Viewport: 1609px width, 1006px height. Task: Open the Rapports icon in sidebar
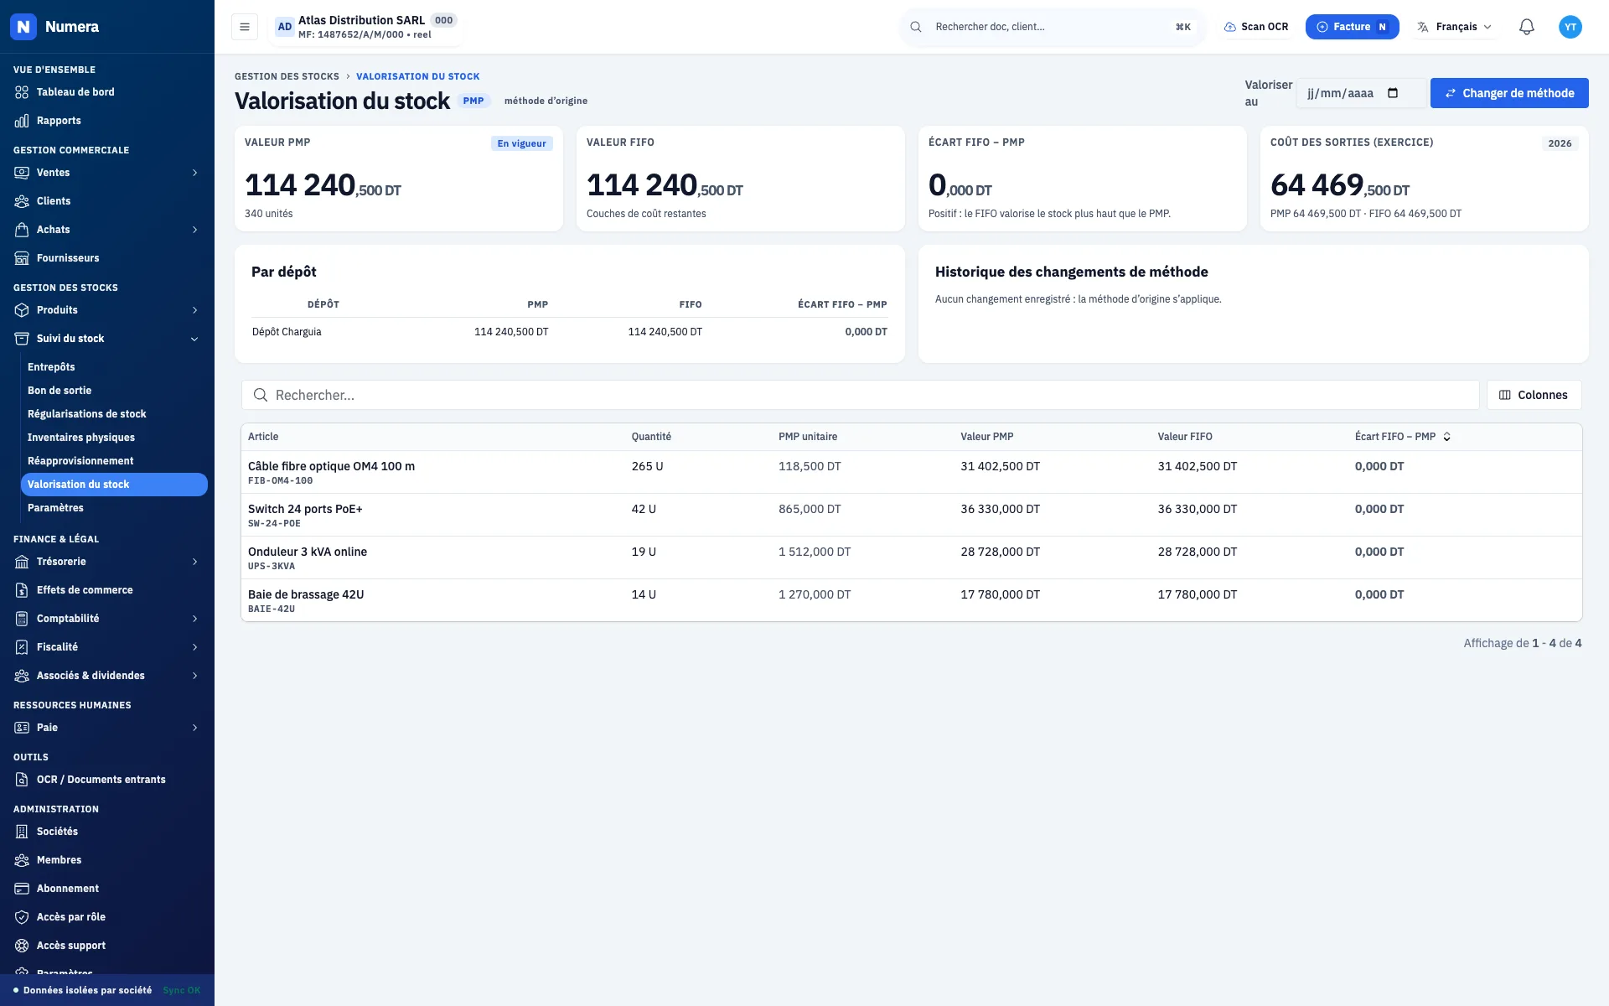point(22,121)
